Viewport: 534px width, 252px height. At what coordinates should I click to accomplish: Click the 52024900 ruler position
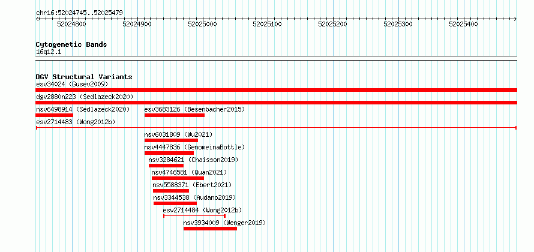point(137,24)
